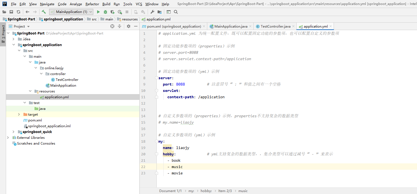Open Search Everywhere magnifier icon

click(176, 12)
